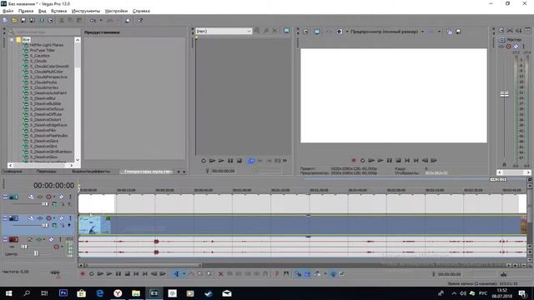Toggle Lock Envelopes to Events
This screenshot has height=300, width=534.
coord(333,274)
